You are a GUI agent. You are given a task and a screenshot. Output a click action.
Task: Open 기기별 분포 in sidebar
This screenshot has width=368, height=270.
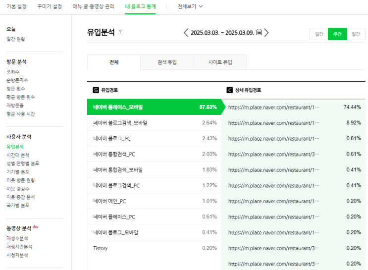[18, 172]
